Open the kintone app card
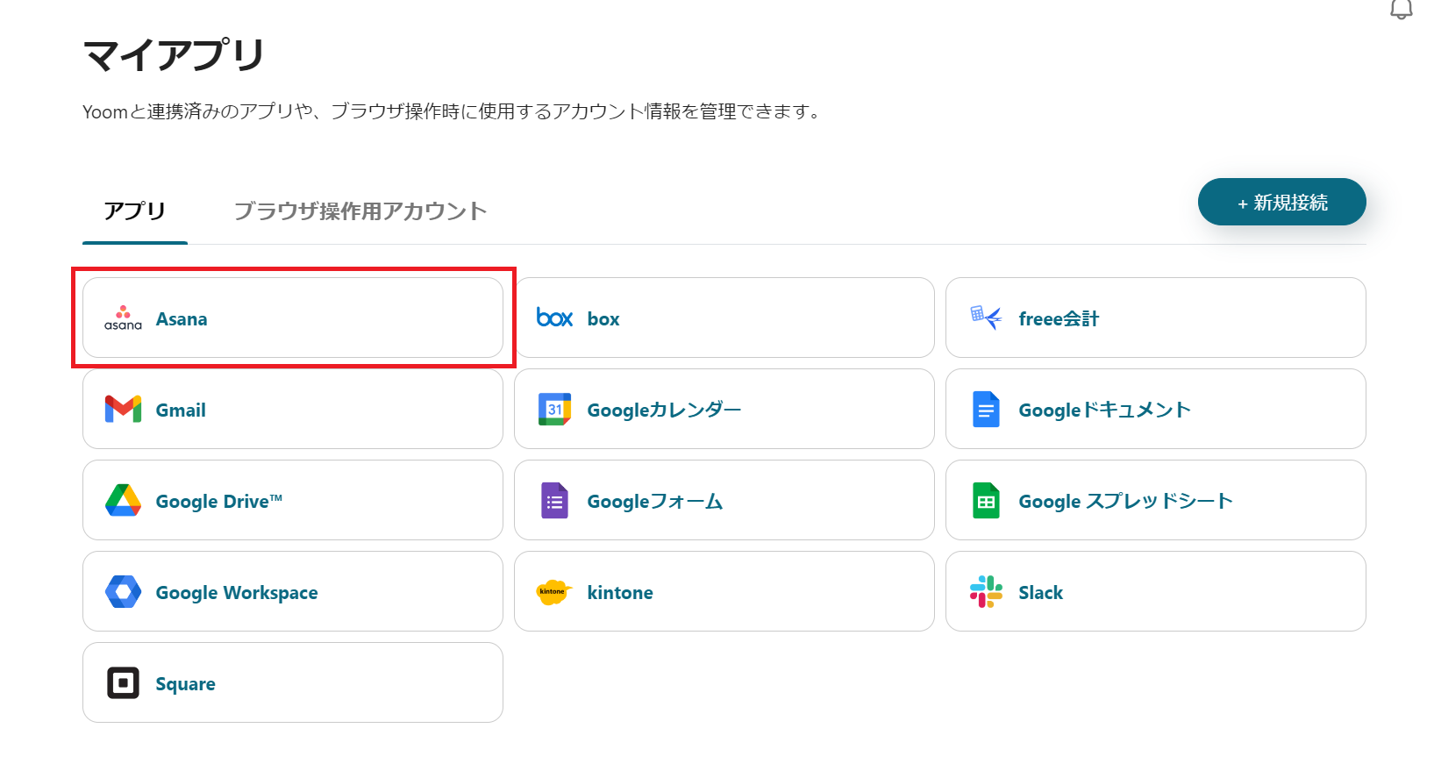The width and height of the screenshot is (1434, 771). [724, 591]
